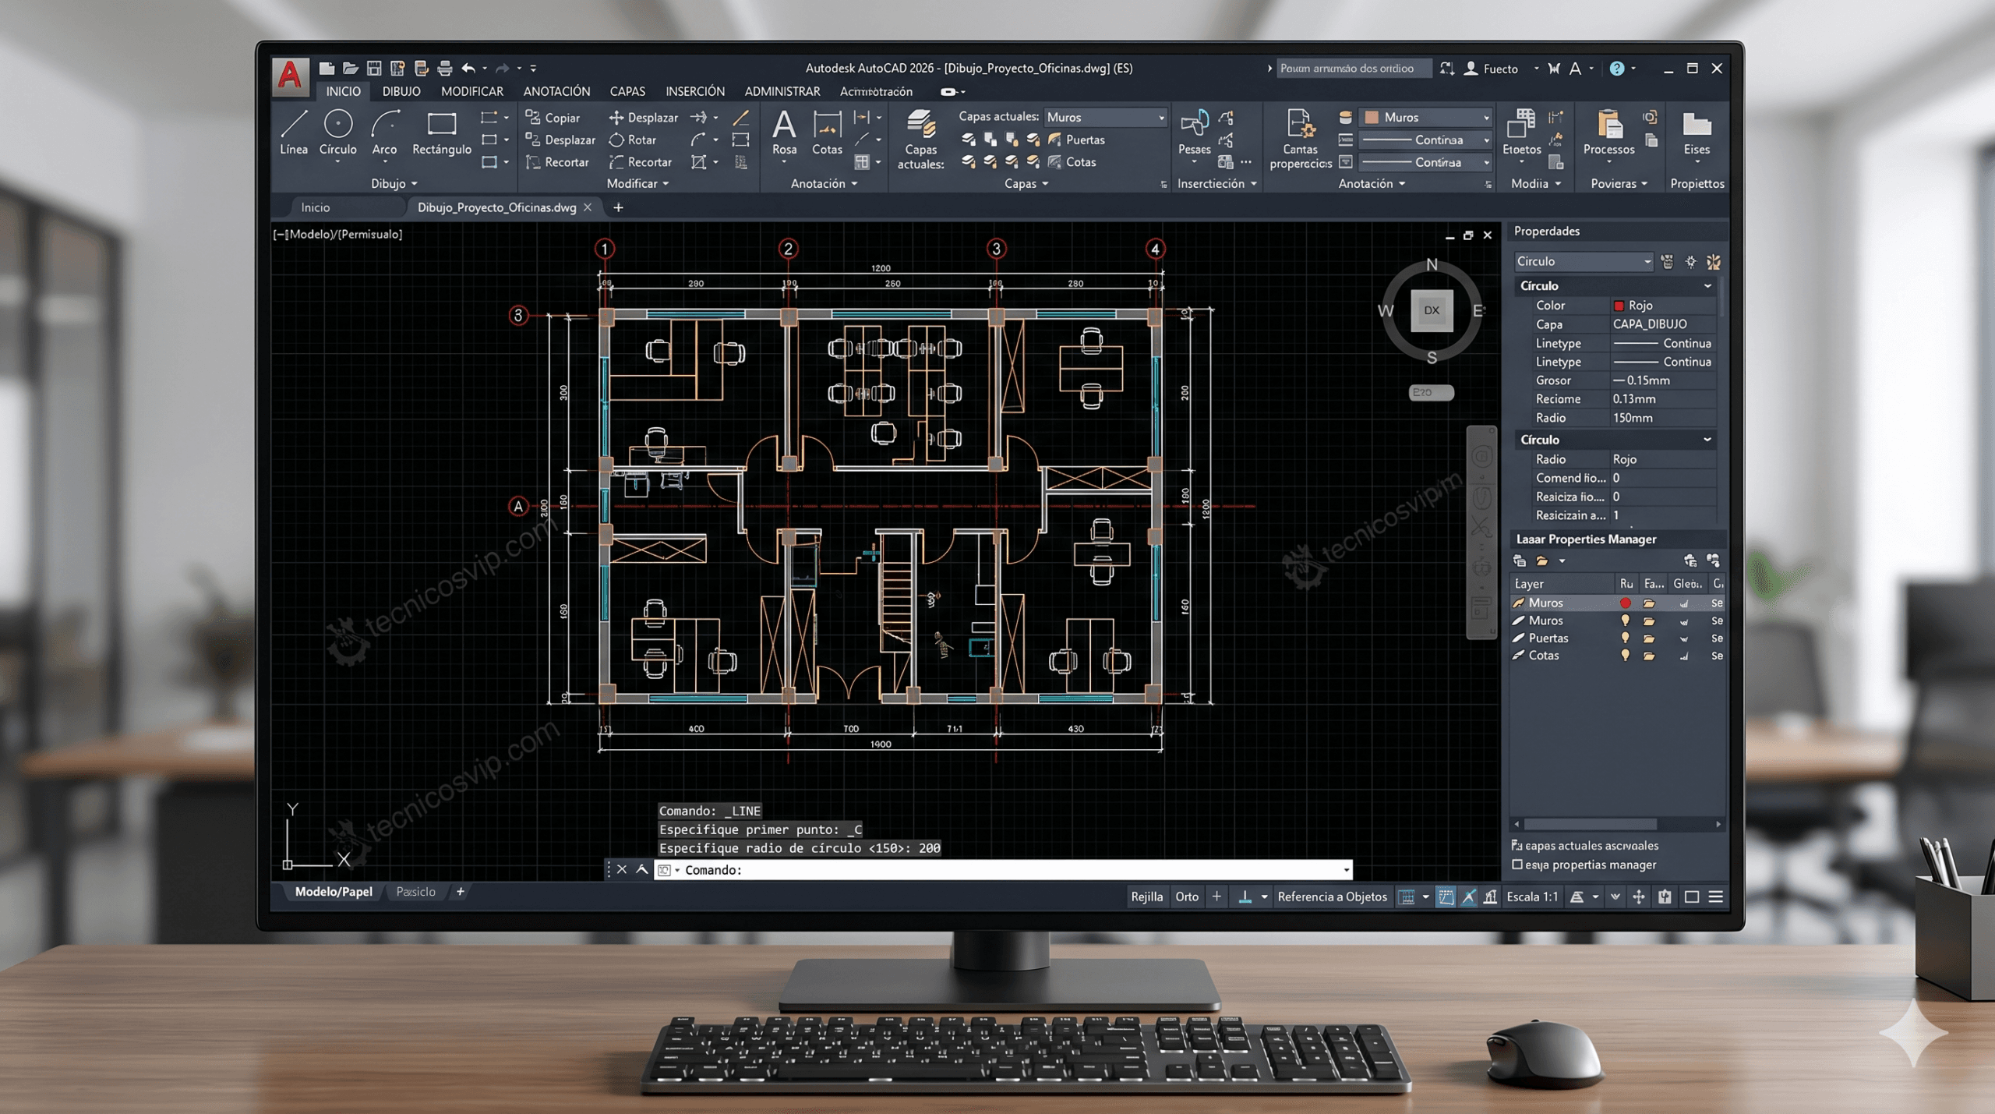Click the search box in title bar
Screen dimensions: 1995x1114
[1353, 69]
